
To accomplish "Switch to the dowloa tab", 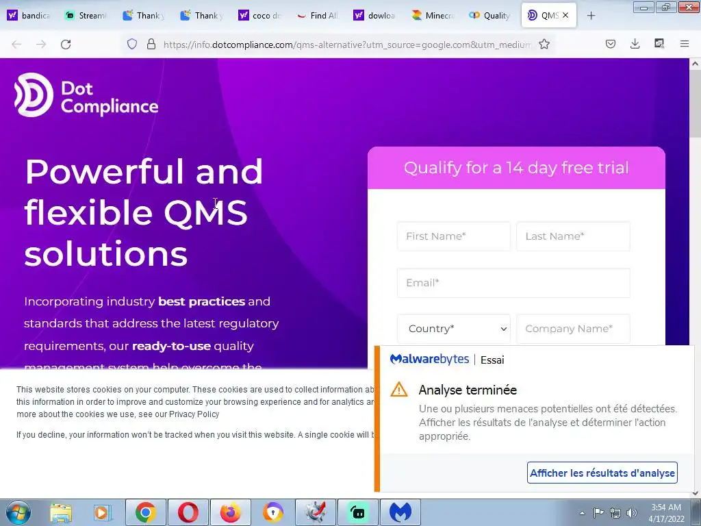I will [x=374, y=16].
